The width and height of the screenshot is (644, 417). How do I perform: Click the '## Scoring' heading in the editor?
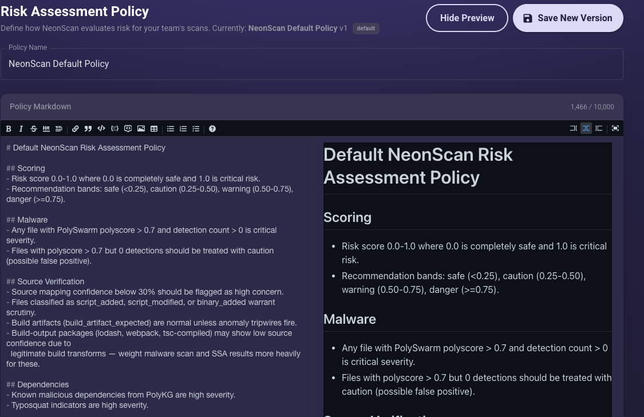point(25,168)
